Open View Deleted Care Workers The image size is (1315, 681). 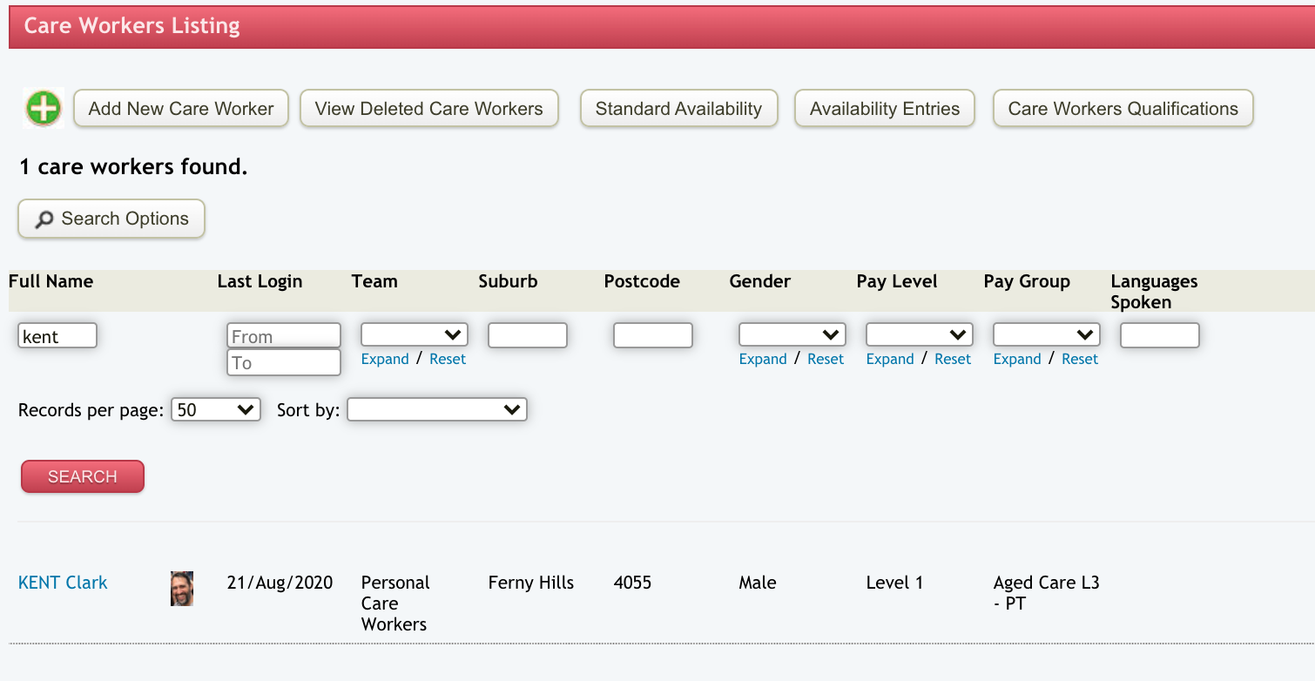pyautogui.click(x=428, y=109)
